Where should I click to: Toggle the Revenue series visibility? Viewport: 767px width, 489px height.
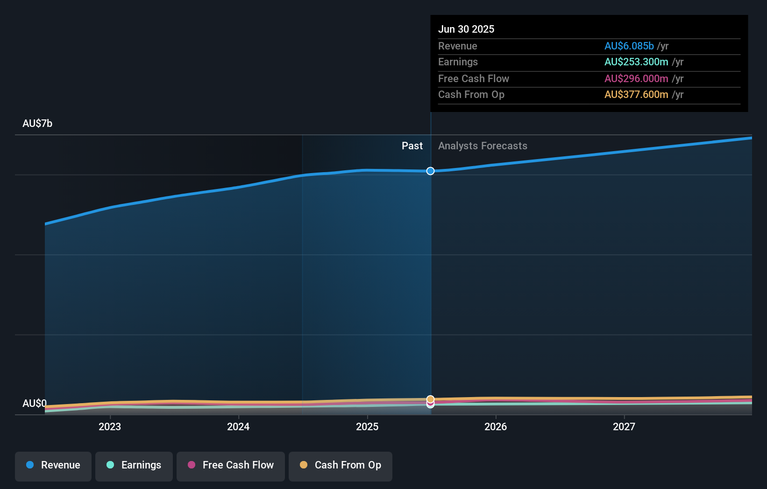(53, 465)
